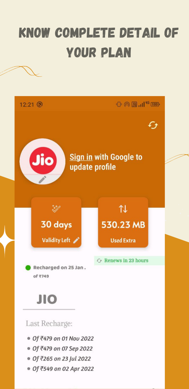Select recharge of ₹265 on 23 Jul 2022
Screen dimensions: 189x389
(x=62, y=359)
